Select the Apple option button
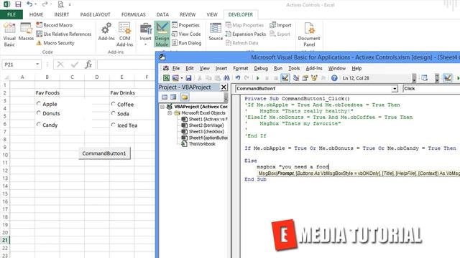The height and width of the screenshot is (258, 460). [x=38, y=103]
